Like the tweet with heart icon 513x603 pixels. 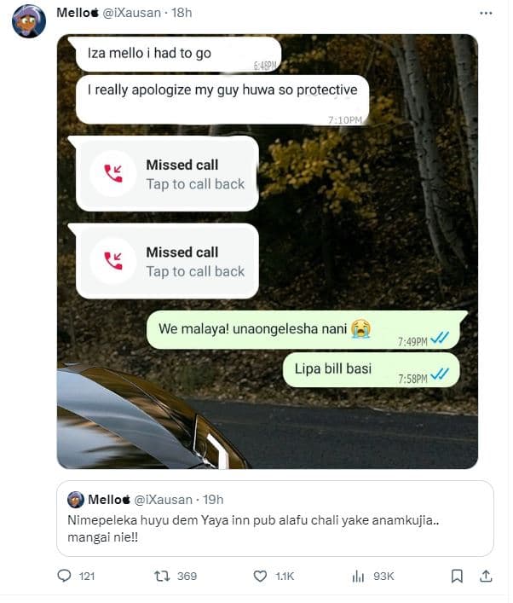point(260,576)
